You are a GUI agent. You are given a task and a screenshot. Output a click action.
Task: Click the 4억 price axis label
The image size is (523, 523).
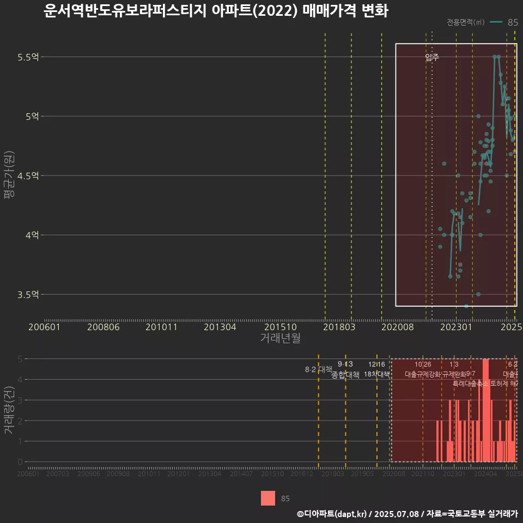32,235
